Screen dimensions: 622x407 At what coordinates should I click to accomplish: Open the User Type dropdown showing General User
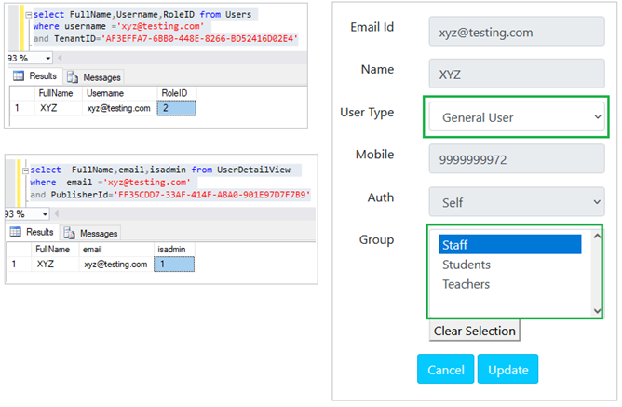(517, 117)
